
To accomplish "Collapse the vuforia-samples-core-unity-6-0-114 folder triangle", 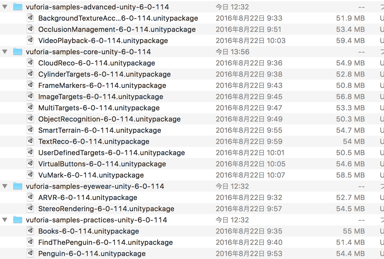I will click(5, 52).
